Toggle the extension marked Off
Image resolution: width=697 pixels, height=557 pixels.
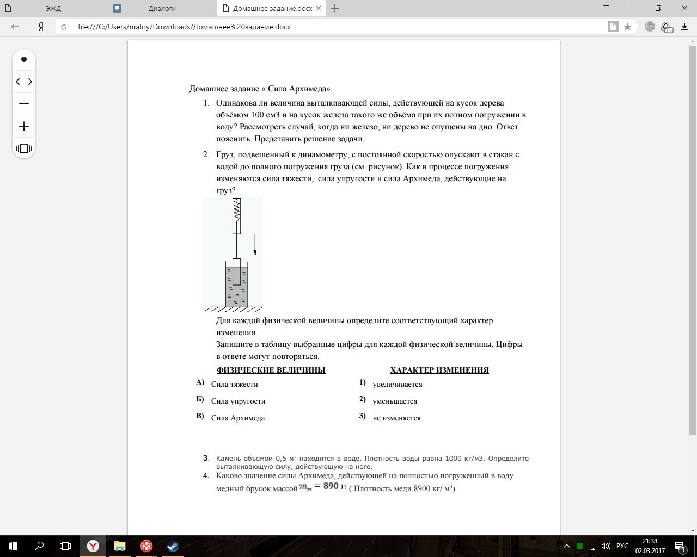(667, 27)
